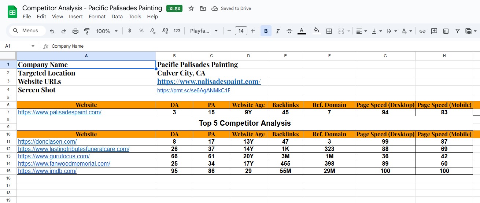This screenshot has height=203, width=480.
Task: Open the fill color picker
Action: pyautogui.click(x=317, y=31)
